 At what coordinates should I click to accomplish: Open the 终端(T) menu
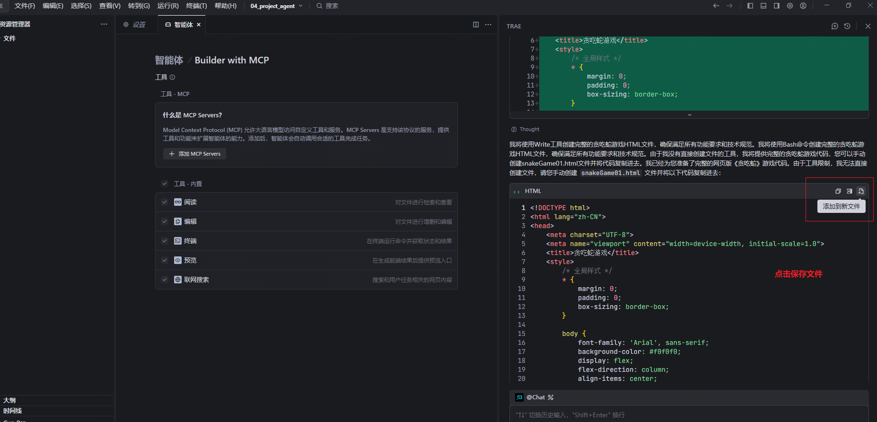click(x=197, y=6)
